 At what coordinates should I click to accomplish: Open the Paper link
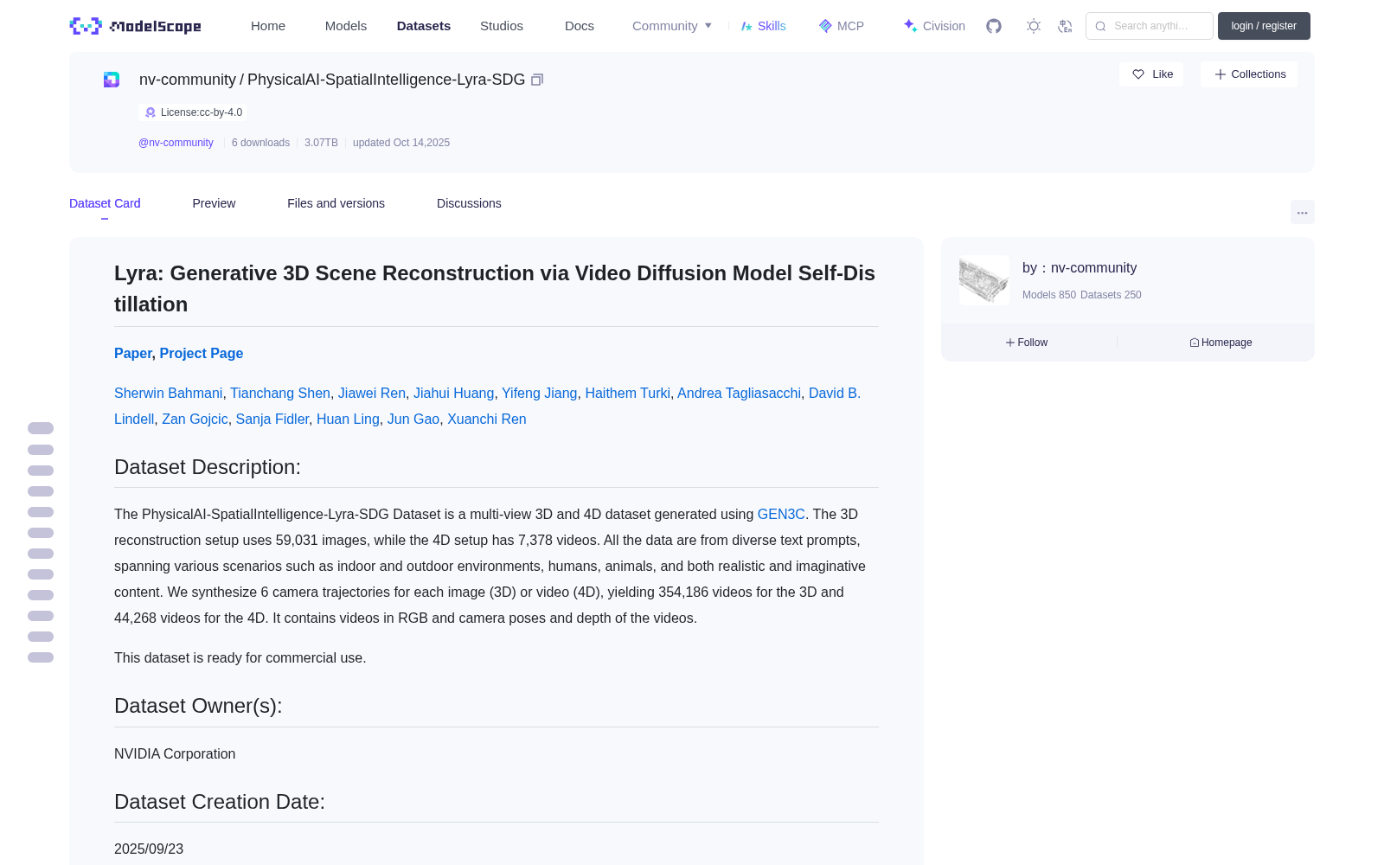[x=133, y=353]
